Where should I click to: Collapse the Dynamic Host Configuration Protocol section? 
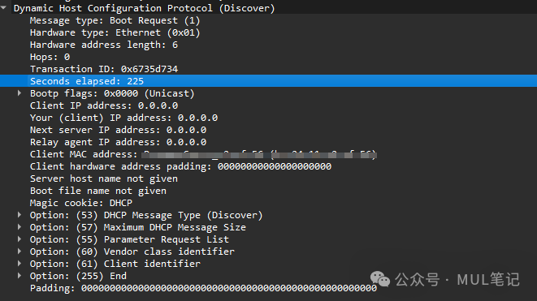(4, 8)
